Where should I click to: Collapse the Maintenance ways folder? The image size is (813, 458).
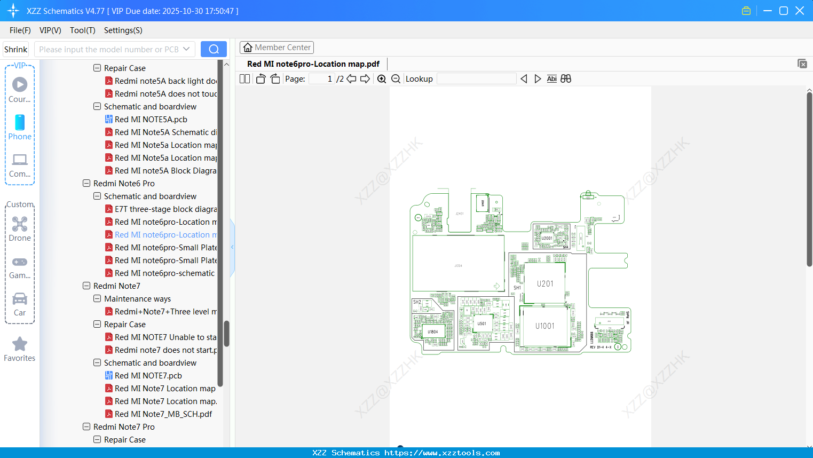[x=97, y=298]
